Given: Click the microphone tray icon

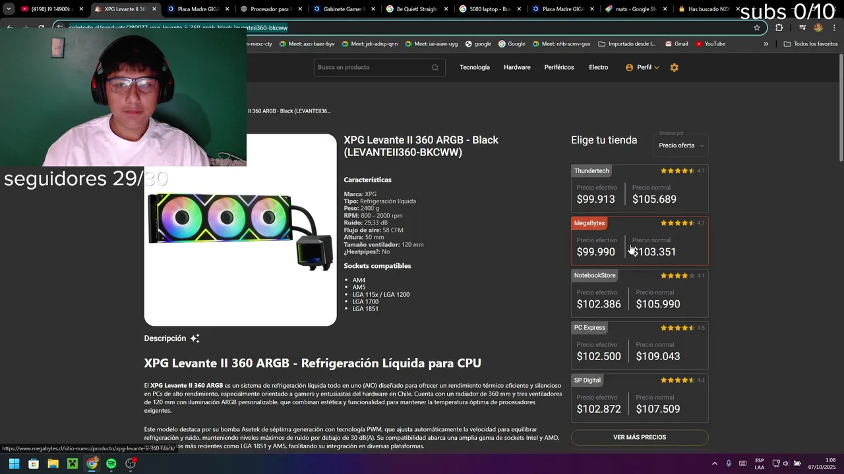Looking at the screenshot, I should [x=729, y=463].
